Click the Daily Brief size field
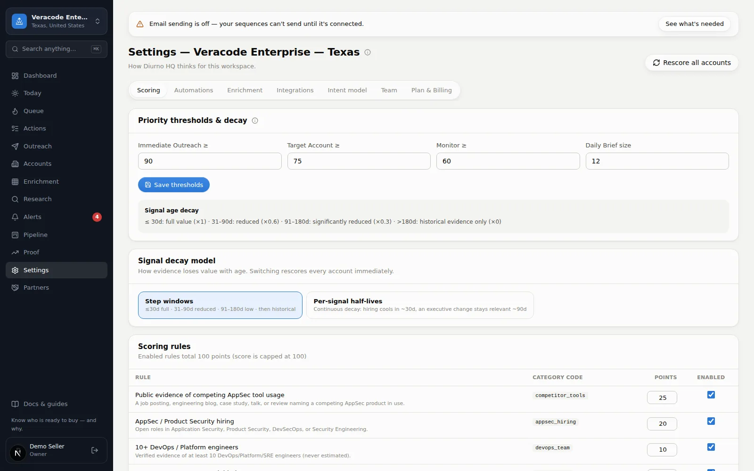 point(657,161)
